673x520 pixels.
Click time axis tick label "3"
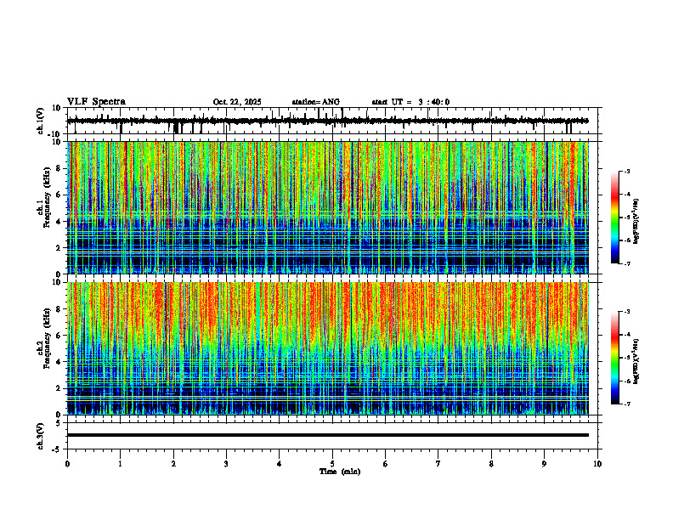(x=226, y=464)
